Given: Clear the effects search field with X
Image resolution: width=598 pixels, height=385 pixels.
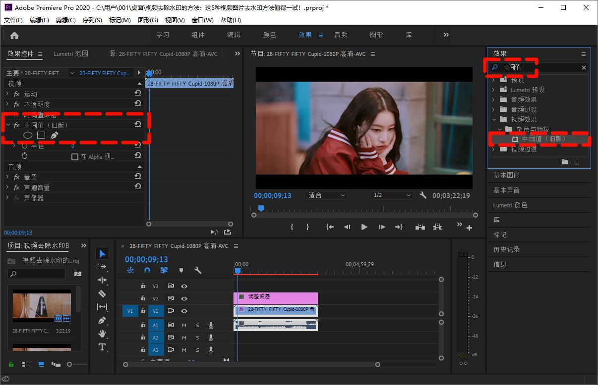Looking at the screenshot, I should point(584,68).
